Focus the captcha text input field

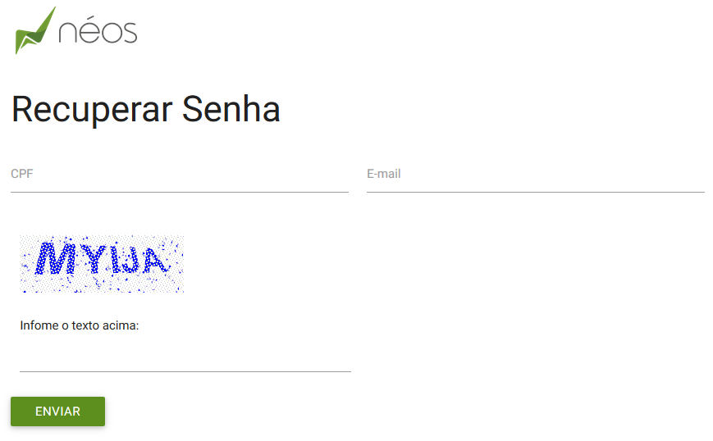(x=185, y=357)
